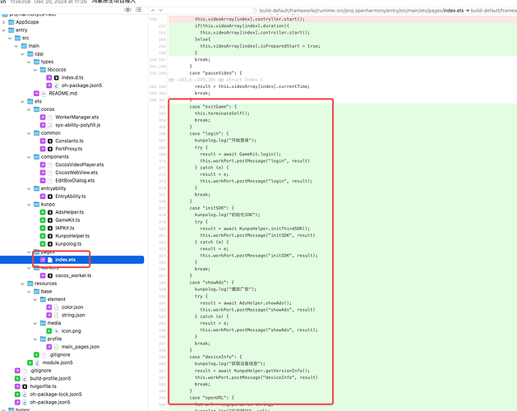
Task: Collapse the resources folder
Action: (22, 284)
